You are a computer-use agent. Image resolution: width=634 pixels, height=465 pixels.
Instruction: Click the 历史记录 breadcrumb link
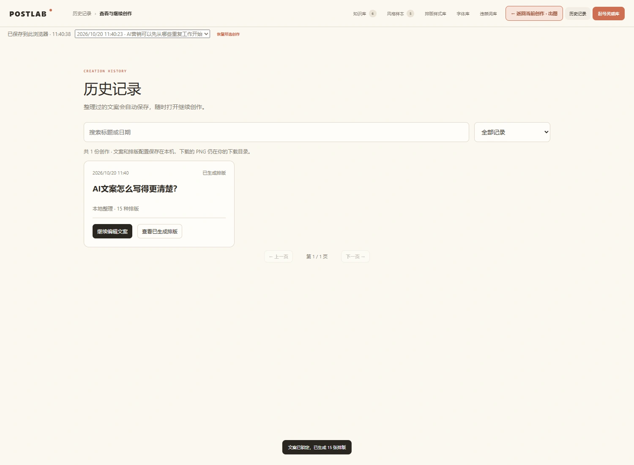tap(82, 14)
